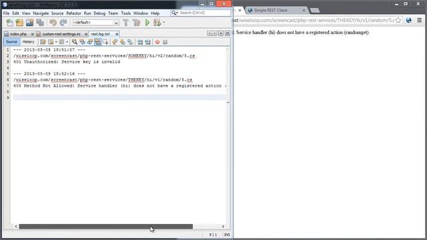The height and width of the screenshot is (240, 427).
Task: Click the browser address bar URL
Action: [x=314, y=21]
